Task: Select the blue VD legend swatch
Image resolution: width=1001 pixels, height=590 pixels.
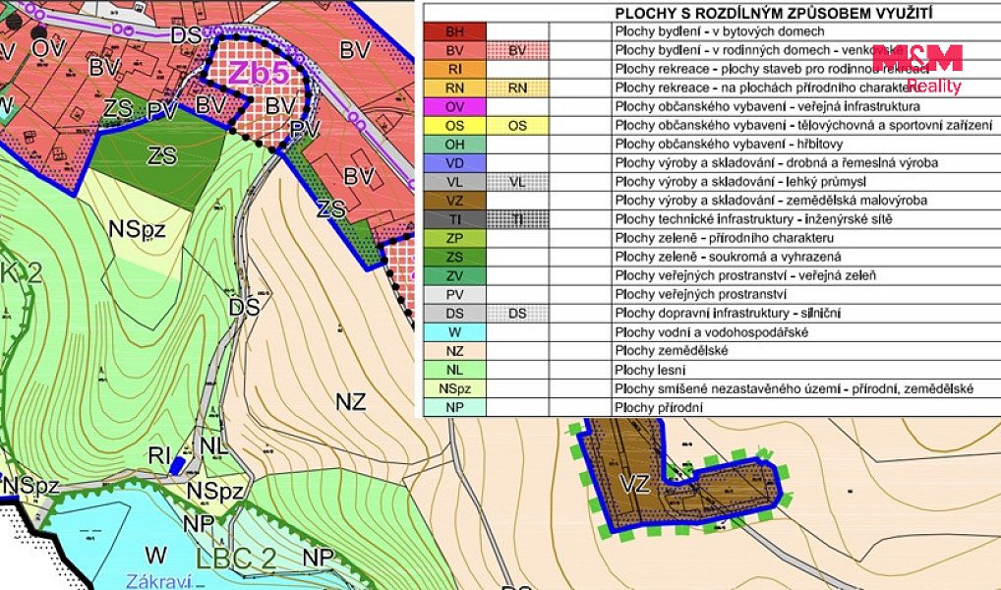Action: tap(454, 163)
